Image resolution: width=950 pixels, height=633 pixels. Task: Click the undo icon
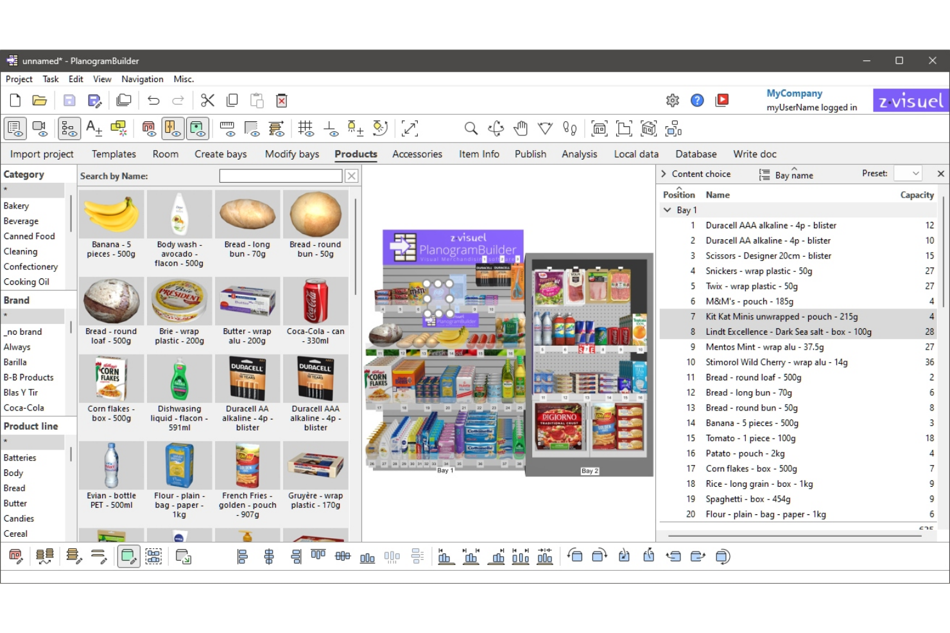point(153,100)
